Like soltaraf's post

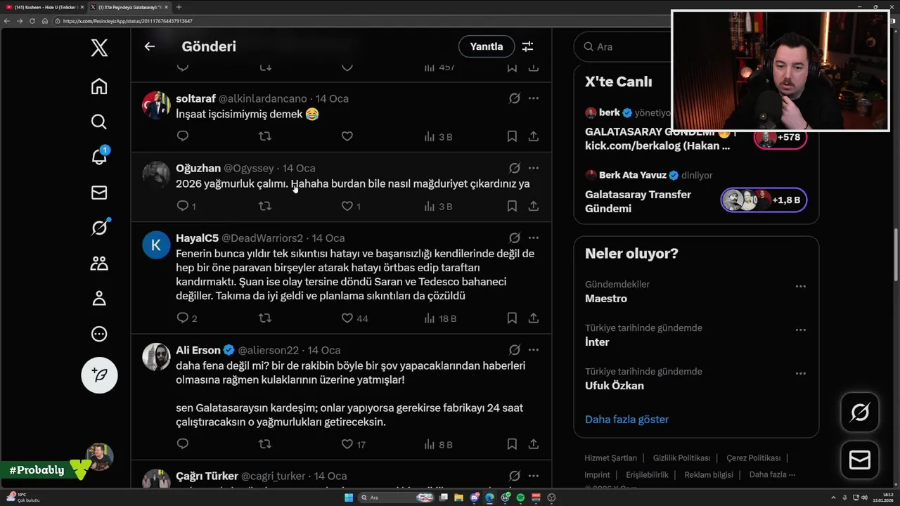point(347,136)
